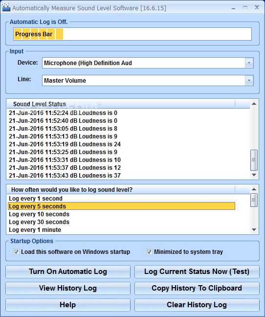Click Sound Level Status scrollbar thumb

click(254, 160)
